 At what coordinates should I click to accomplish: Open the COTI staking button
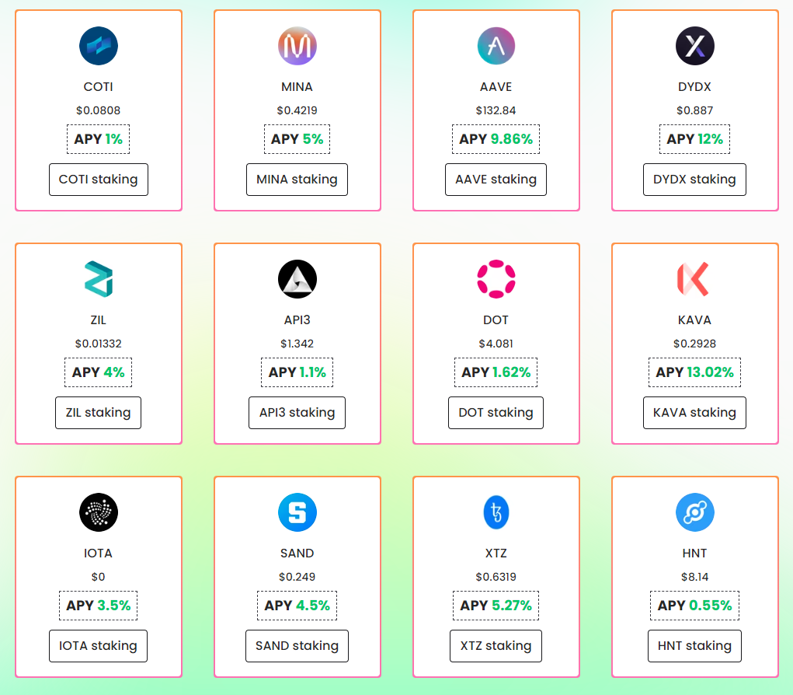[x=99, y=180]
